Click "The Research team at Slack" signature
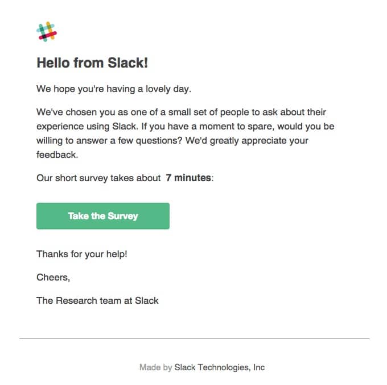Image resolution: width=387 pixels, height=385 pixels. 97,300
